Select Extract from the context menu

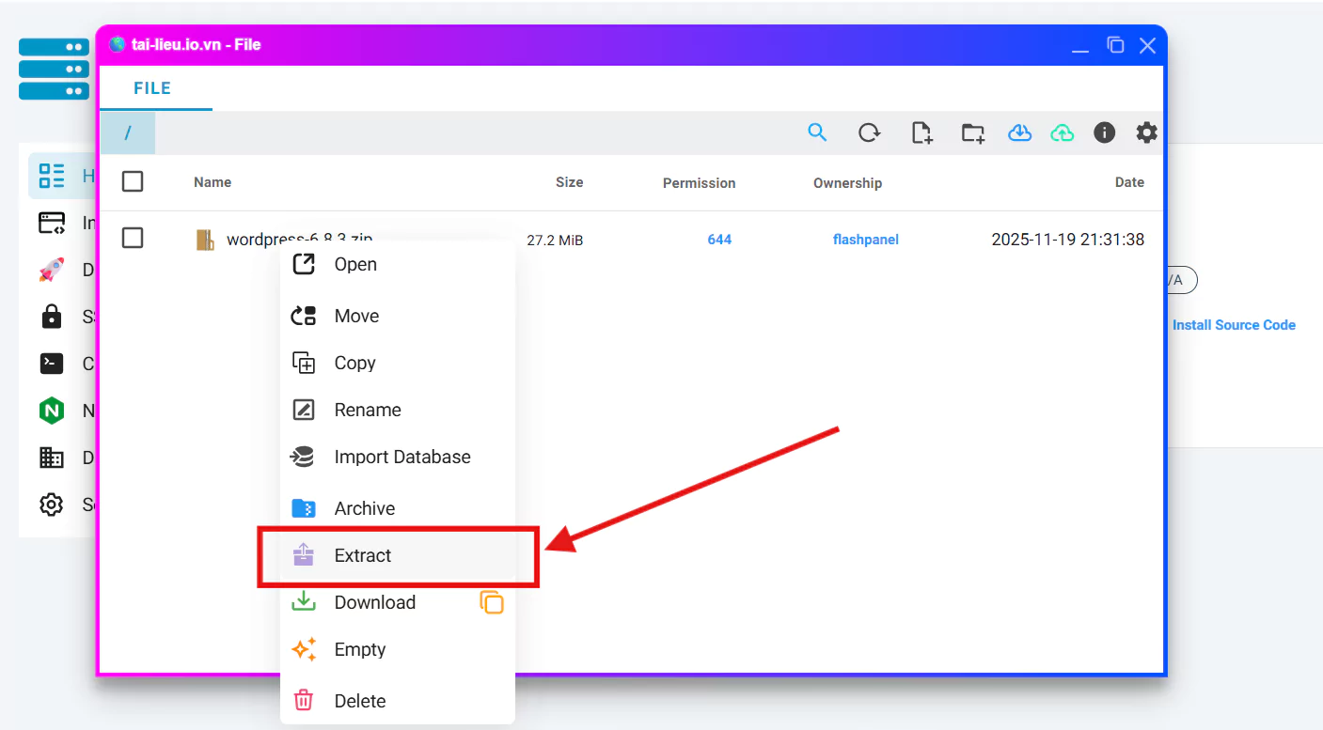363,555
